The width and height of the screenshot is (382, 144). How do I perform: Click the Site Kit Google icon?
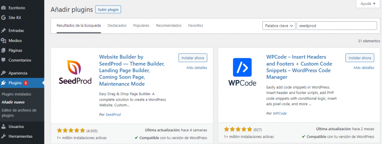pyautogui.click(x=3, y=18)
